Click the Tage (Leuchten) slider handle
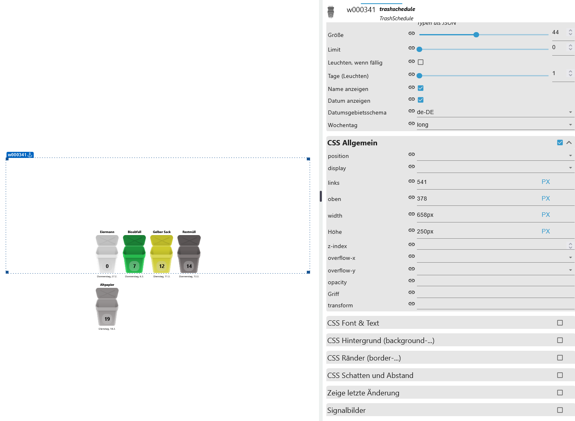 point(420,76)
